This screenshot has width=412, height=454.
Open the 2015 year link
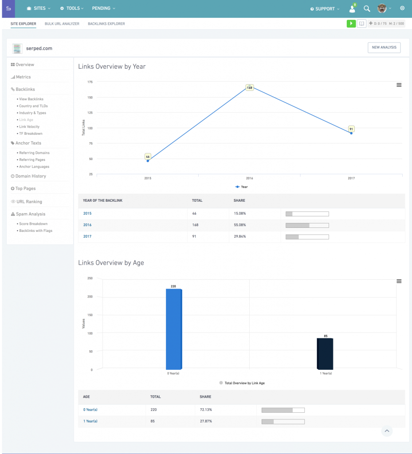tap(87, 213)
